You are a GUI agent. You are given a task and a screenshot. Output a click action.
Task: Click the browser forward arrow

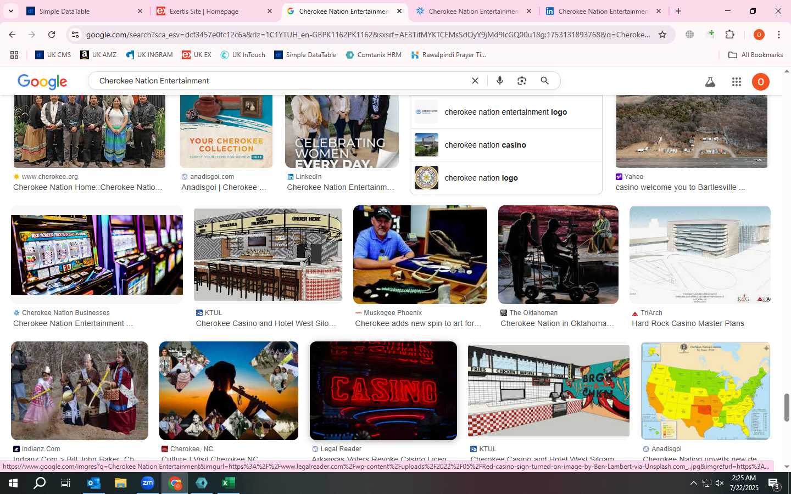(32, 35)
